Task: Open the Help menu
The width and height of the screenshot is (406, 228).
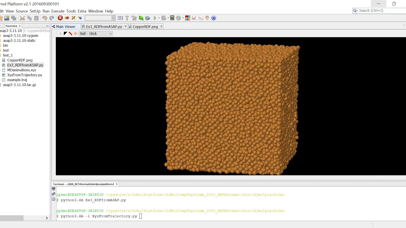Action: point(109,11)
